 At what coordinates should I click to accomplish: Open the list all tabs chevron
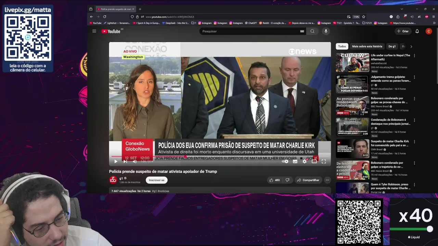[402, 9]
